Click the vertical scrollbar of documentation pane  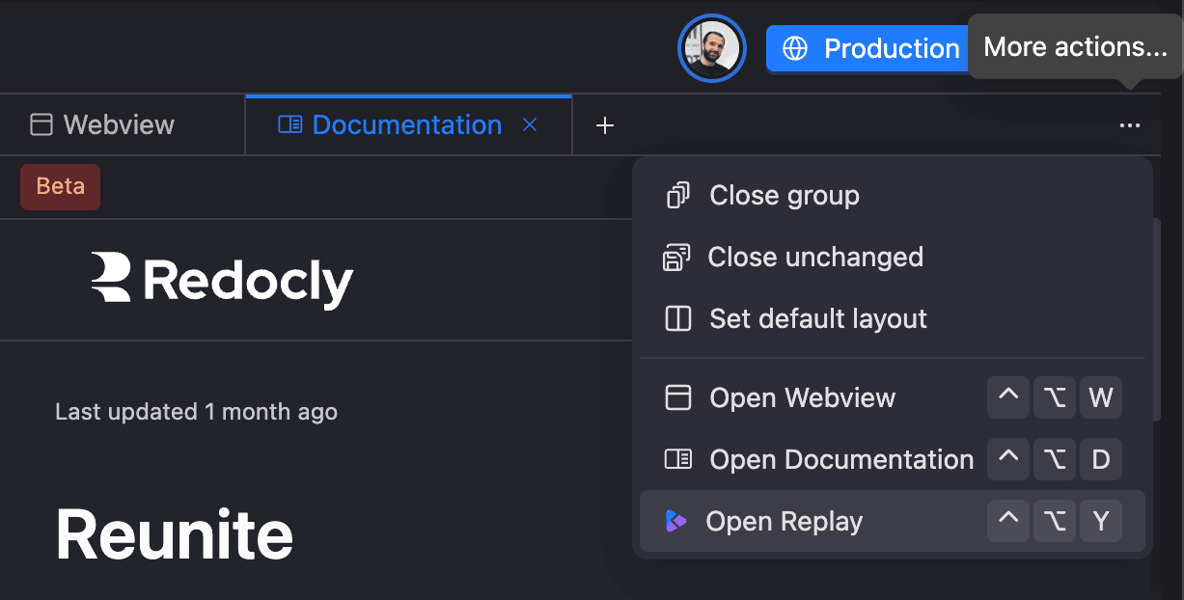(x=1156, y=318)
